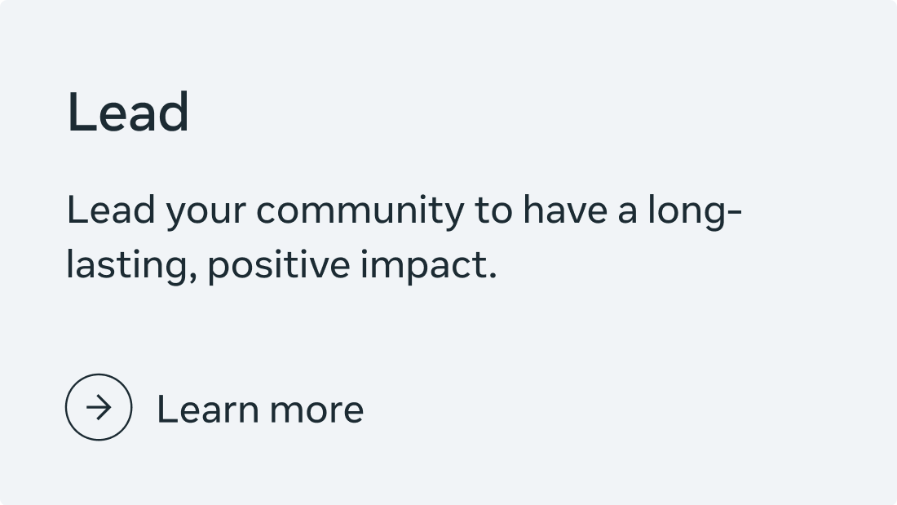Screen dimensions: 897x505
Task: Click the 'lasting, positive impact' line
Action: (281, 266)
